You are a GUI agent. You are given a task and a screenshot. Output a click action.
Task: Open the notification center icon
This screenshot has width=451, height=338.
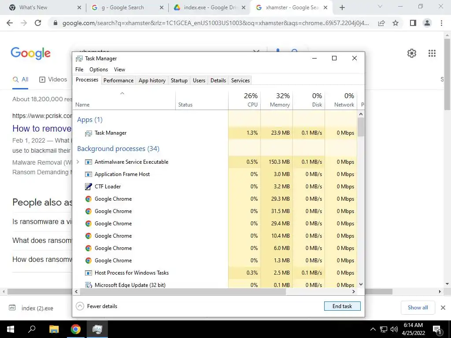coord(437,329)
